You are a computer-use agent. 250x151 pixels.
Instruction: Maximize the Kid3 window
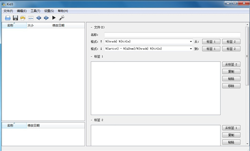pos(235,3)
